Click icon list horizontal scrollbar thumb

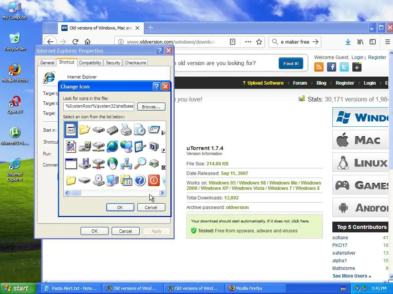[x=76, y=193]
